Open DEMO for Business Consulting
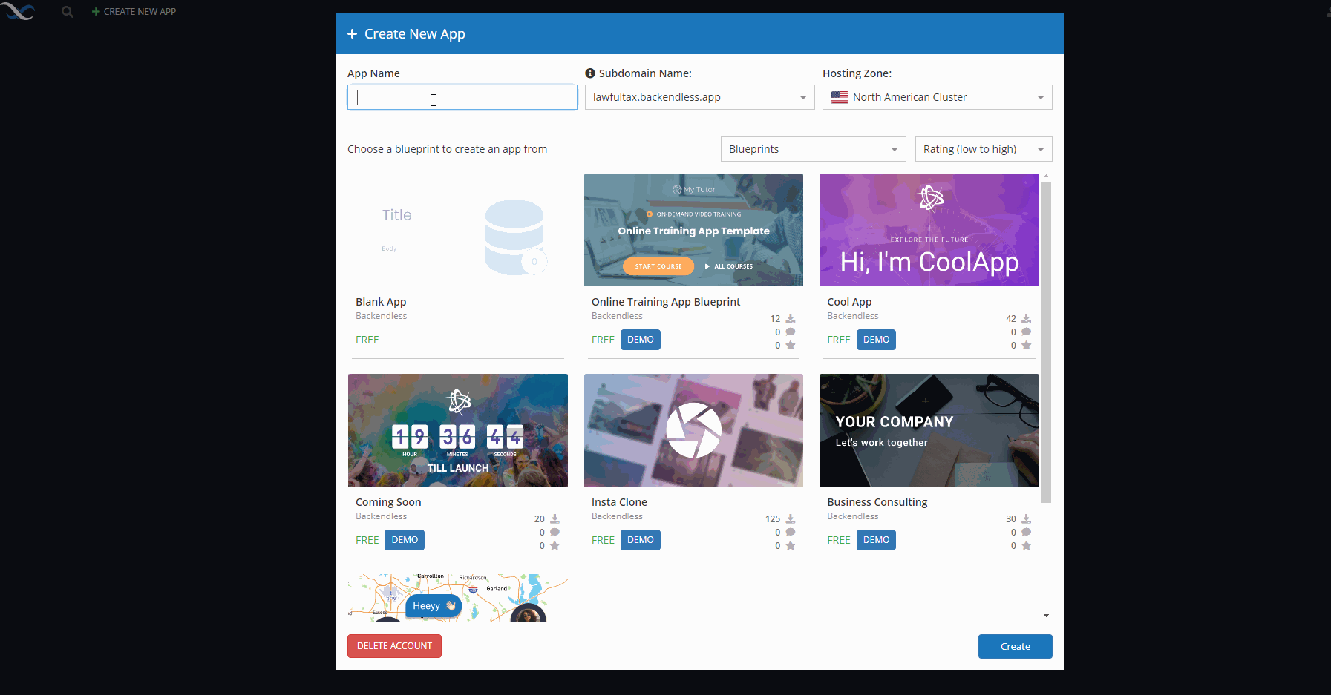This screenshot has height=695, width=1331. pos(876,540)
